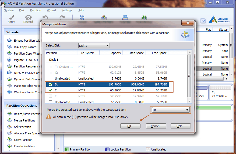Open the target partition D: dropdown
This screenshot has height=154, width=236.
click(x=170, y=110)
